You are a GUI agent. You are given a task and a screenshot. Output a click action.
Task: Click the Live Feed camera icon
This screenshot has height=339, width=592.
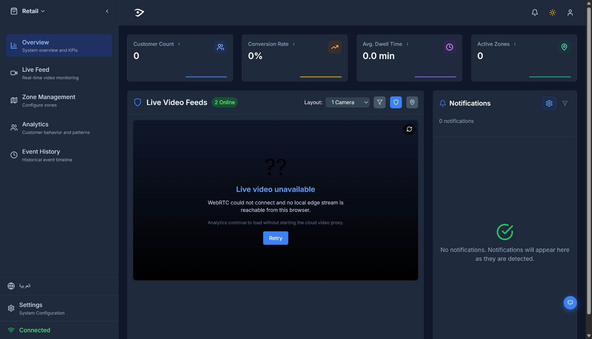point(14,73)
